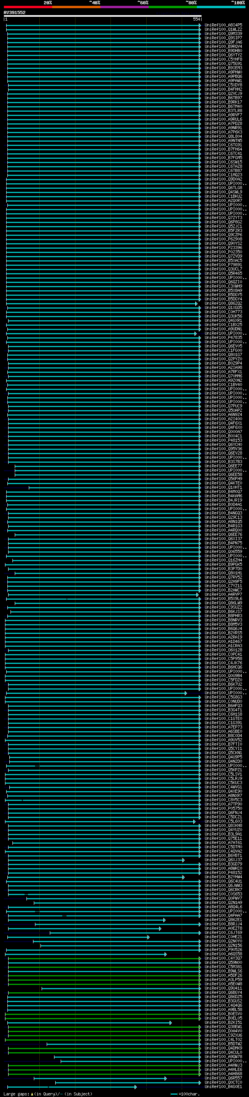The height and width of the screenshot is (1097, 249).
Task: Select the UniRef100_B6K7U2 label
Action: 223,685
